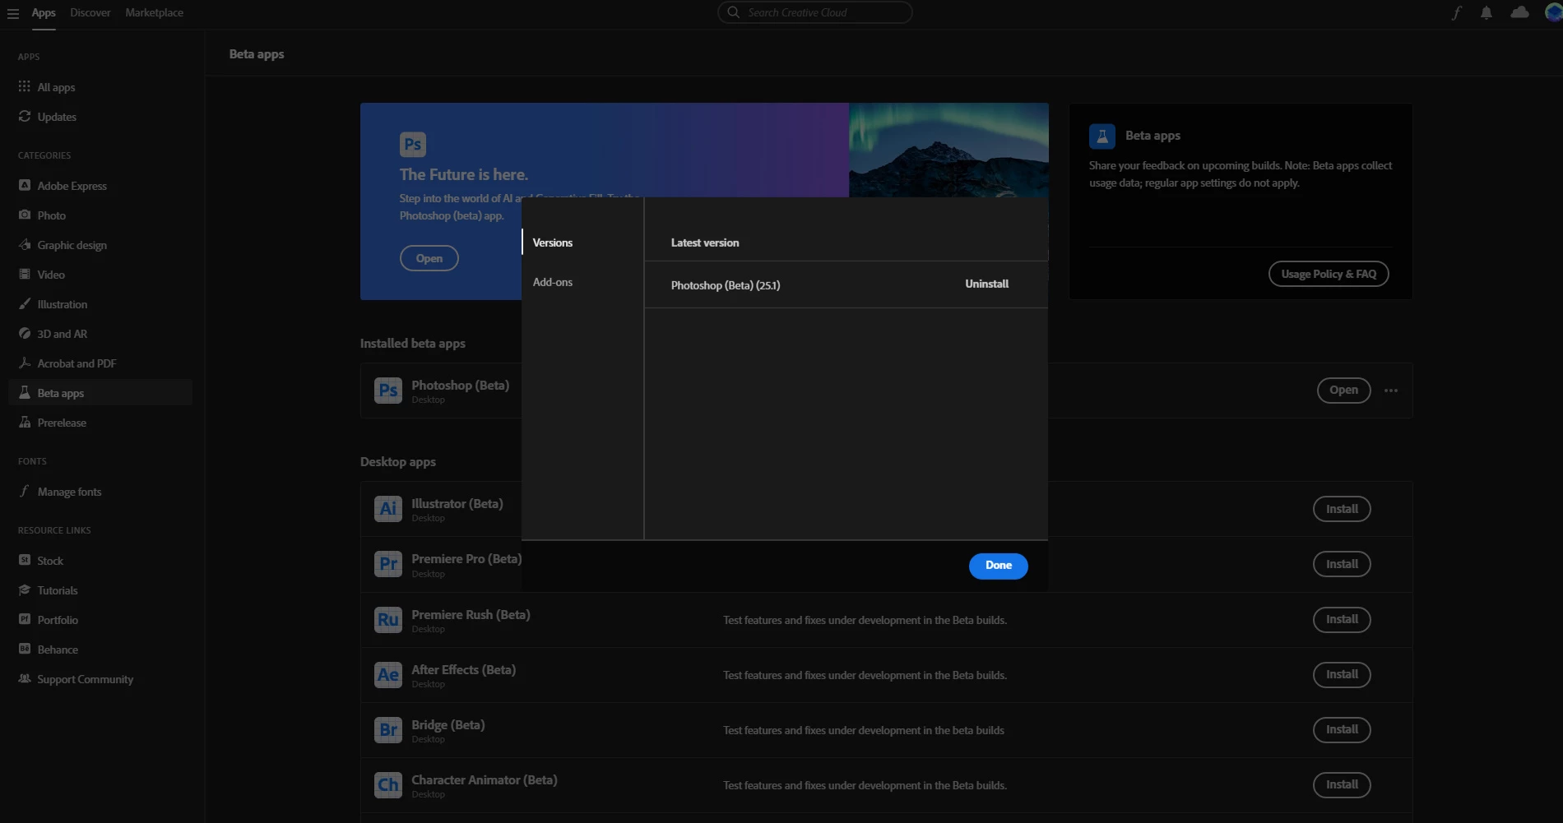Select Adobe Express category

100,186
